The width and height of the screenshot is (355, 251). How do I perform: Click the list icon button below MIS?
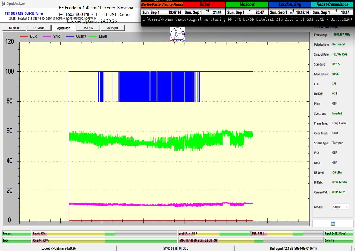tap(333, 224)
